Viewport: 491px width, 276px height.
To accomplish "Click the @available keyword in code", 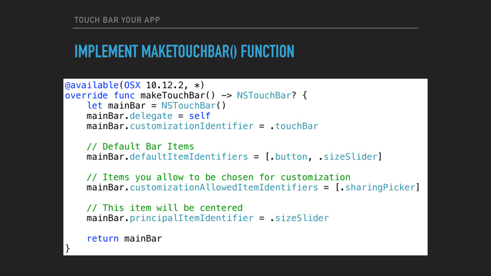I will [x=92, y=85].
